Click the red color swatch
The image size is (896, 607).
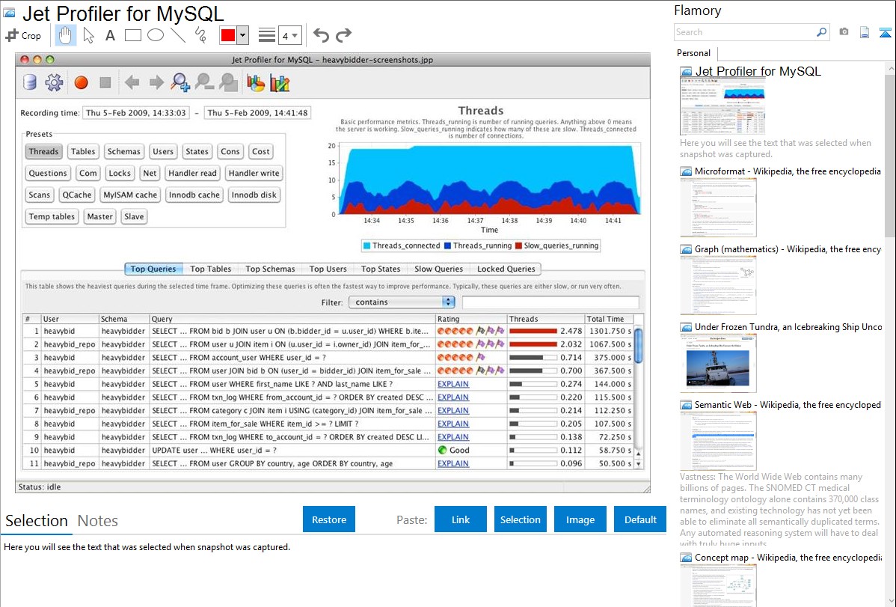(227, 35)
